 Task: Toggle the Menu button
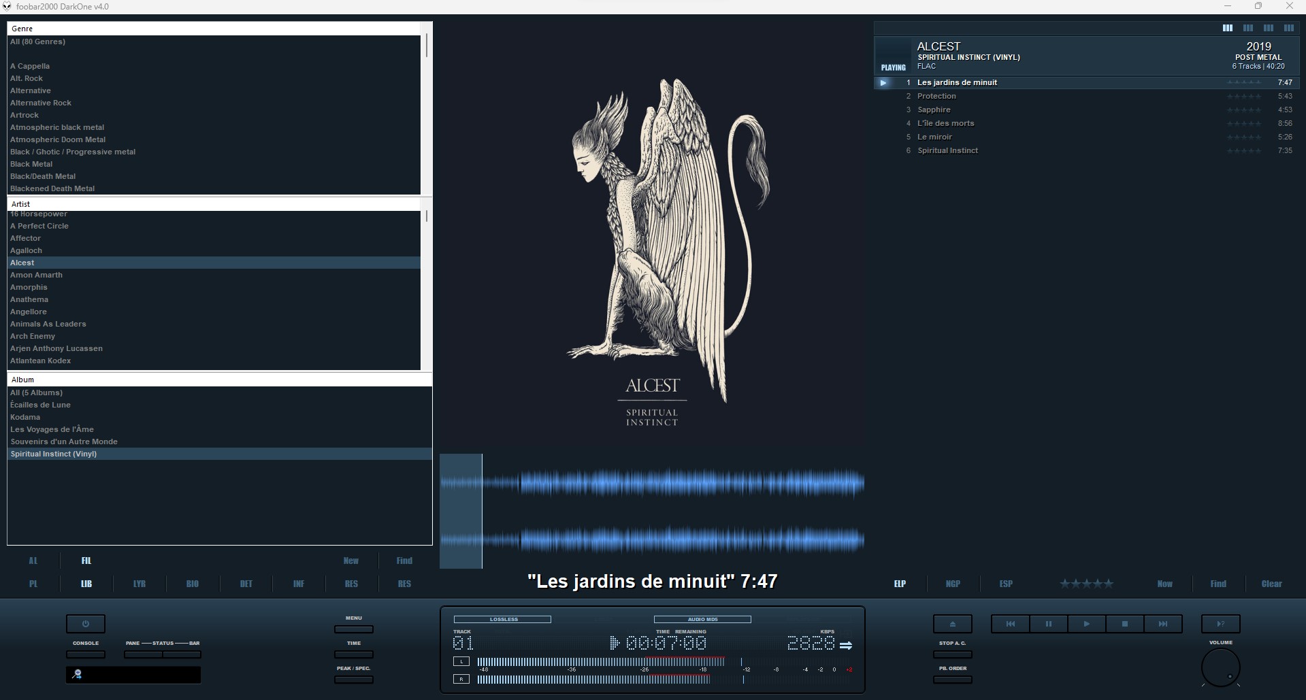coord(354,629)
